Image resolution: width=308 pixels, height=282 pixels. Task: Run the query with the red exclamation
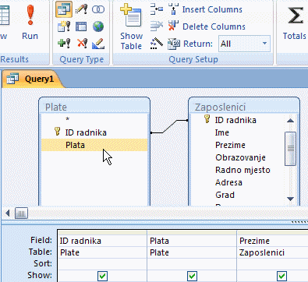30,21
